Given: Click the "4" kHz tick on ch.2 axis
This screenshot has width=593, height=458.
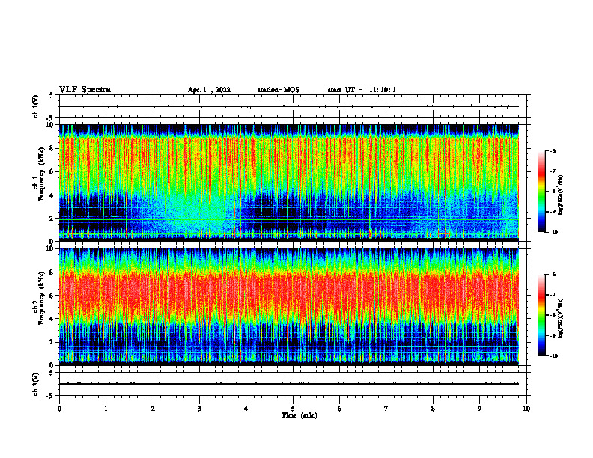Looking at the screenshot, I should (x=52, y=319).
